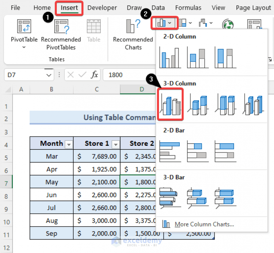Select 2-D Clustered Bar chart
The image size is (274, 253).
coord(170,151)
